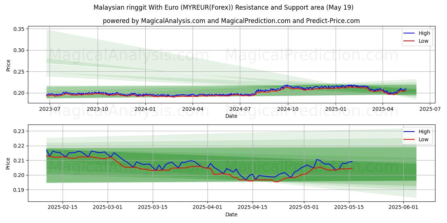This screenshot has width=447, height=223.
Task: Click the 2025-07 date tick
Action: (x=429, y=109)
